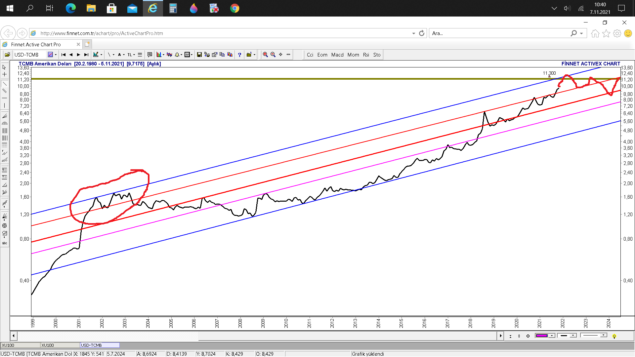Expand the TL currency dropdown
Viewport: 635px width, 357px height.
pos(134,55)
